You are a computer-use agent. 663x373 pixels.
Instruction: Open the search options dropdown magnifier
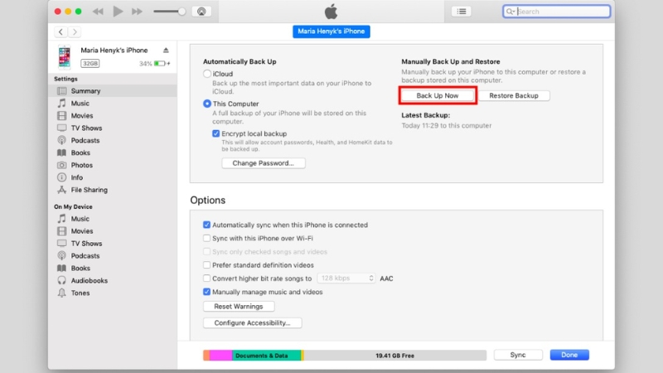pos(511,12)
